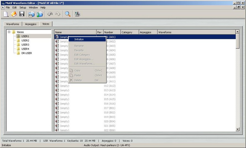Select the DR:USER folder in tree
The width and height of the screenshot is (246, 148).
(26, 53)
